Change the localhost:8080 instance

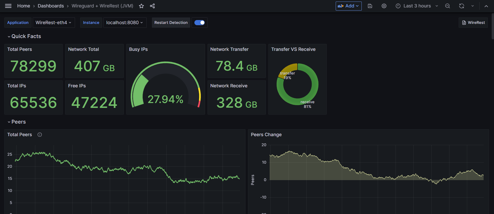(x=125, y=23)
